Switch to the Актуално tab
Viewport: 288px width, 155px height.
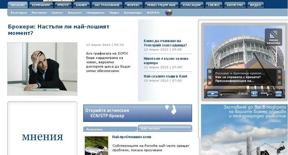point(110,129)
